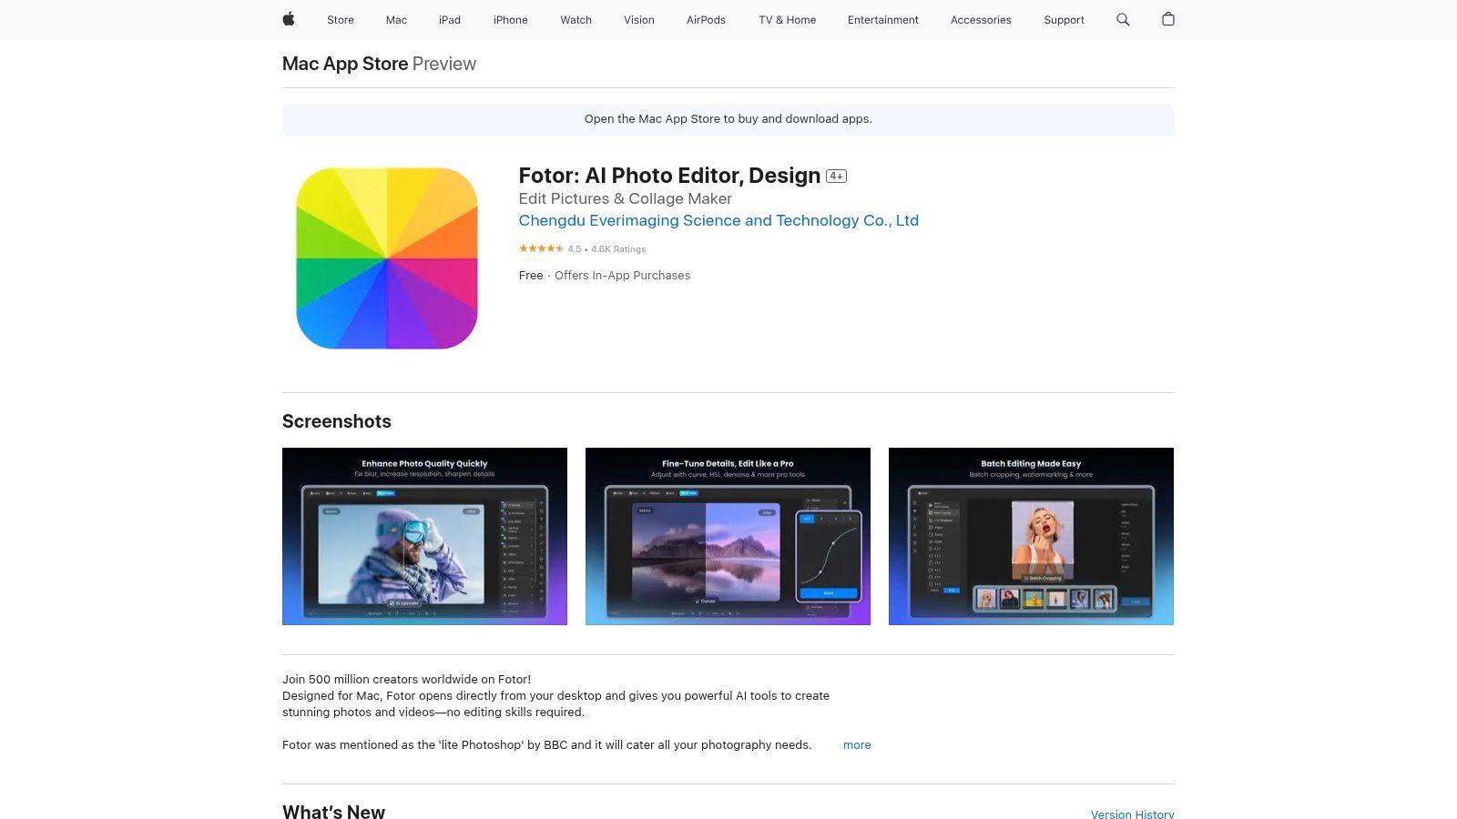Open the search magnifier icon
The height and width of the screenshot is (819, 1457).
coord(1123,19)
